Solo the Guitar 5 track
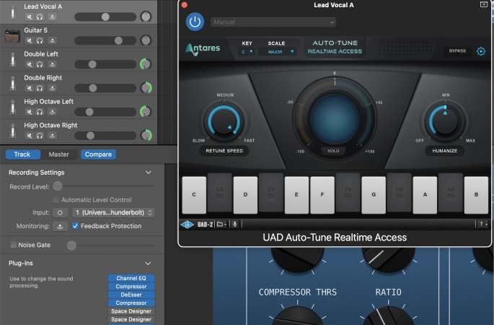Viewport: 494px width, 325px height. [40, 40]
